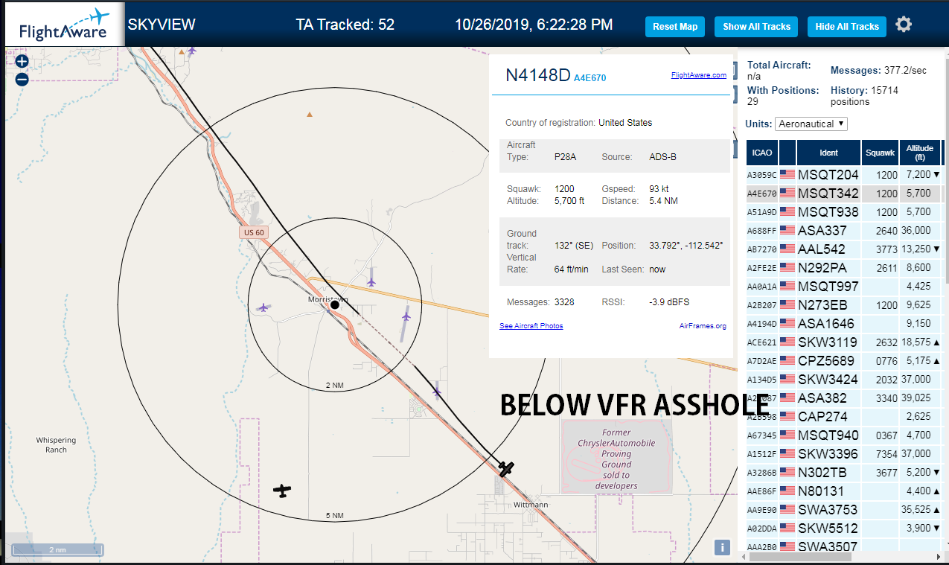The width and height of the screenshot is (949, 565).
Task: Click the A4E670 ICAO code link
Action: click(589, 77)
